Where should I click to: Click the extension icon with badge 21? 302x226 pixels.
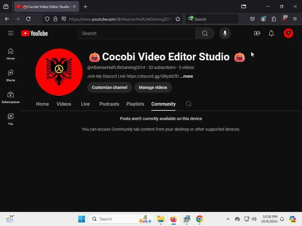[285, 19]
